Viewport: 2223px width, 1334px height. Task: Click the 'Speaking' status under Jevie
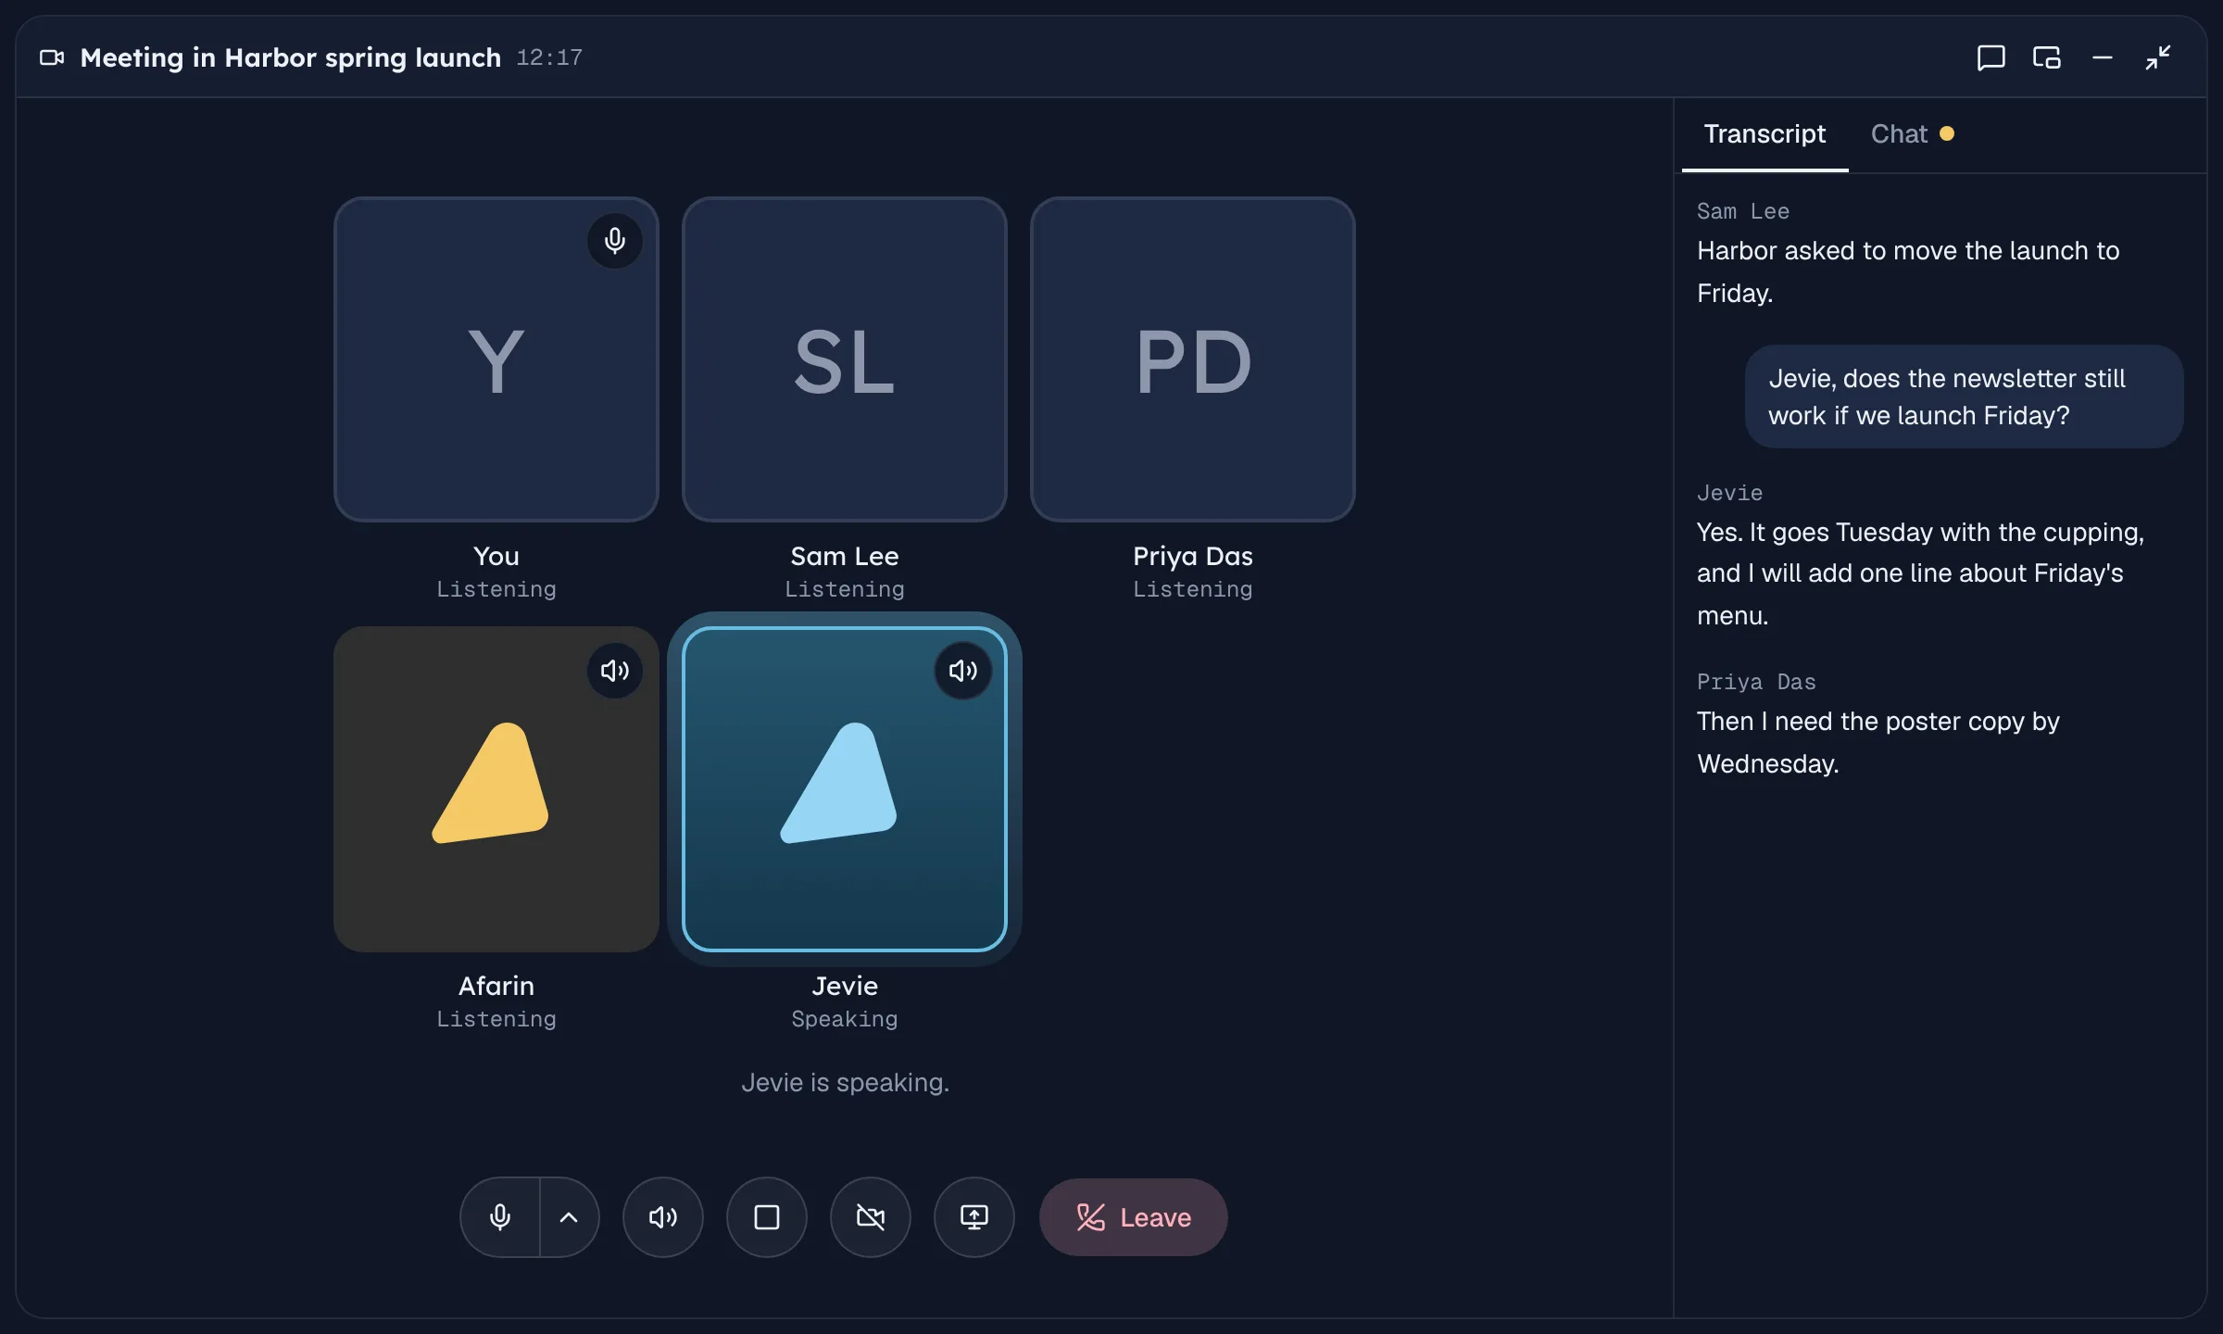pyautogui.click(x=844, y=1019)
